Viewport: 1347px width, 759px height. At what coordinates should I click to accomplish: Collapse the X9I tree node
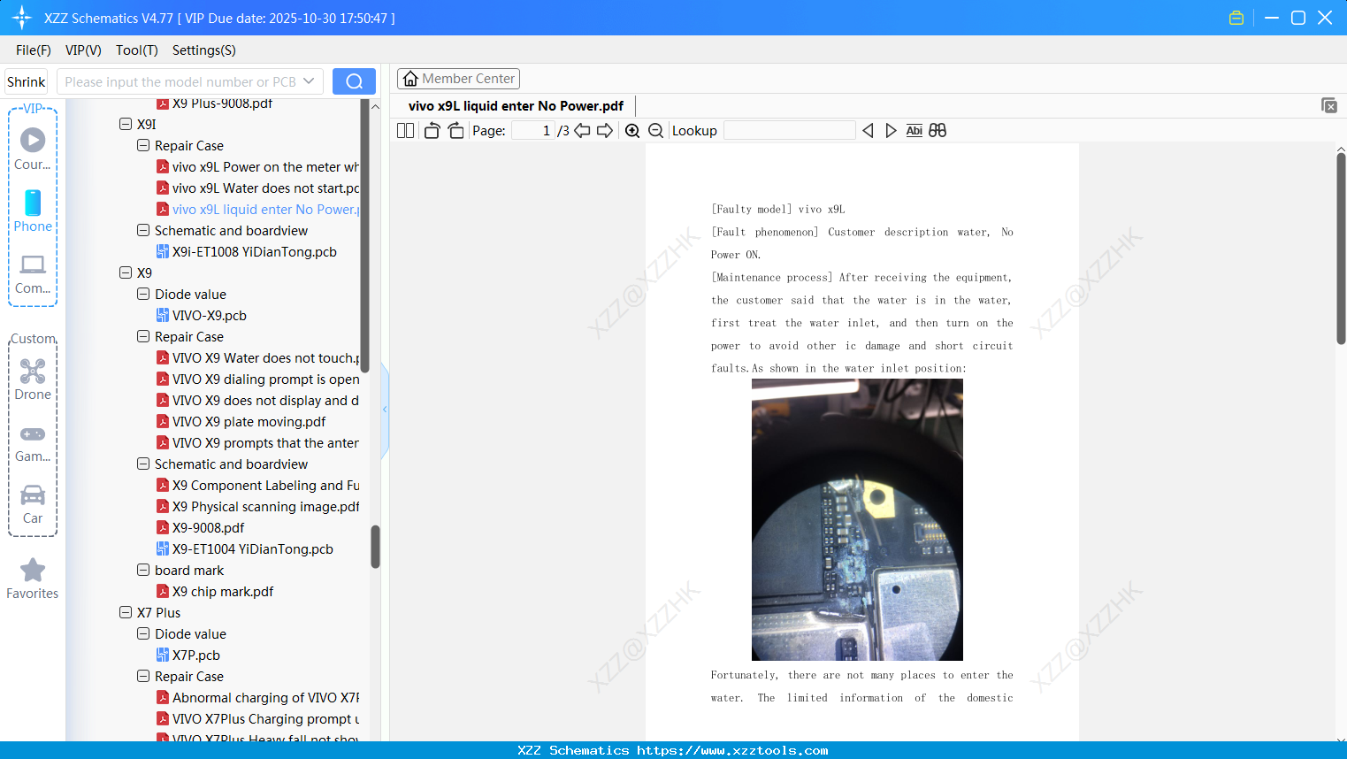click(126, 124)
